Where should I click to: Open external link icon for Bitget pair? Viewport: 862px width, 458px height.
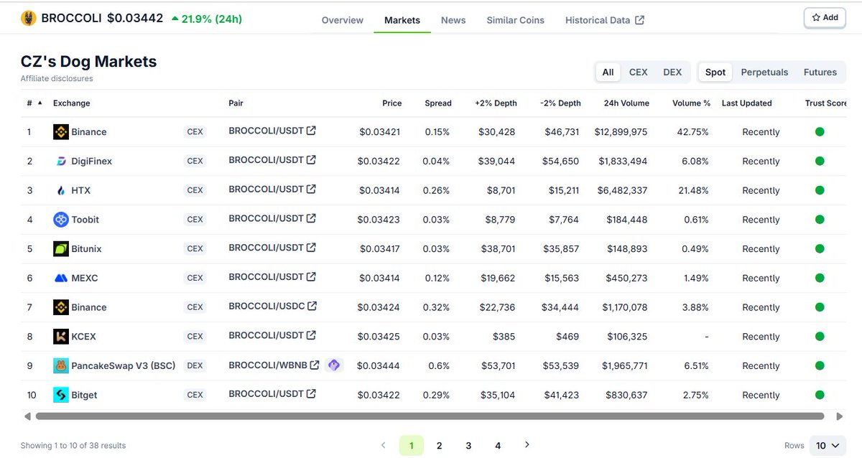coord(311,393)
